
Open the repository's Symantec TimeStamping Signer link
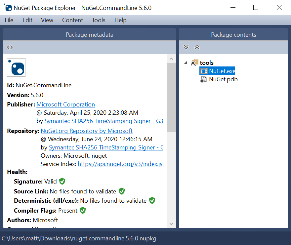106,147
